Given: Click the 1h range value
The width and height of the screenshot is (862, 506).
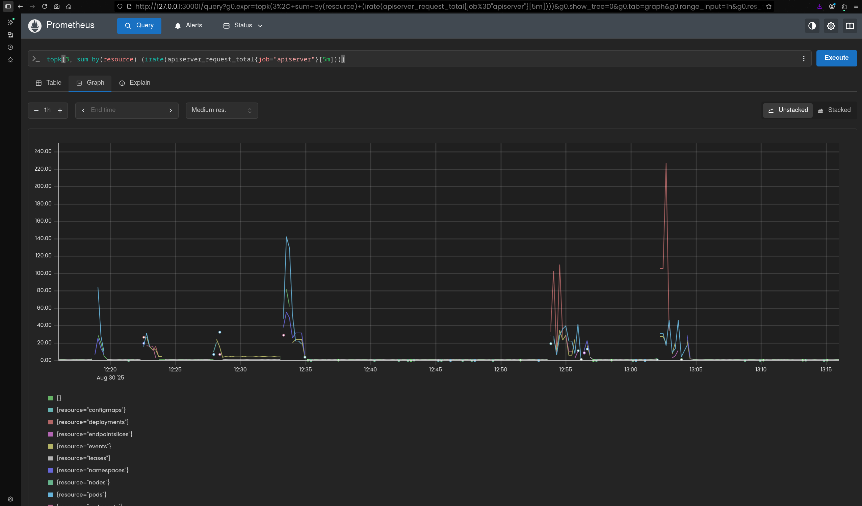Looking at the screenshot, I should click(48, 110).
